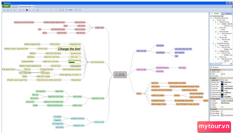Screen dimensions: 233x135
Task: Click the theme palette toolbar icon
Action: coord(37,10)
